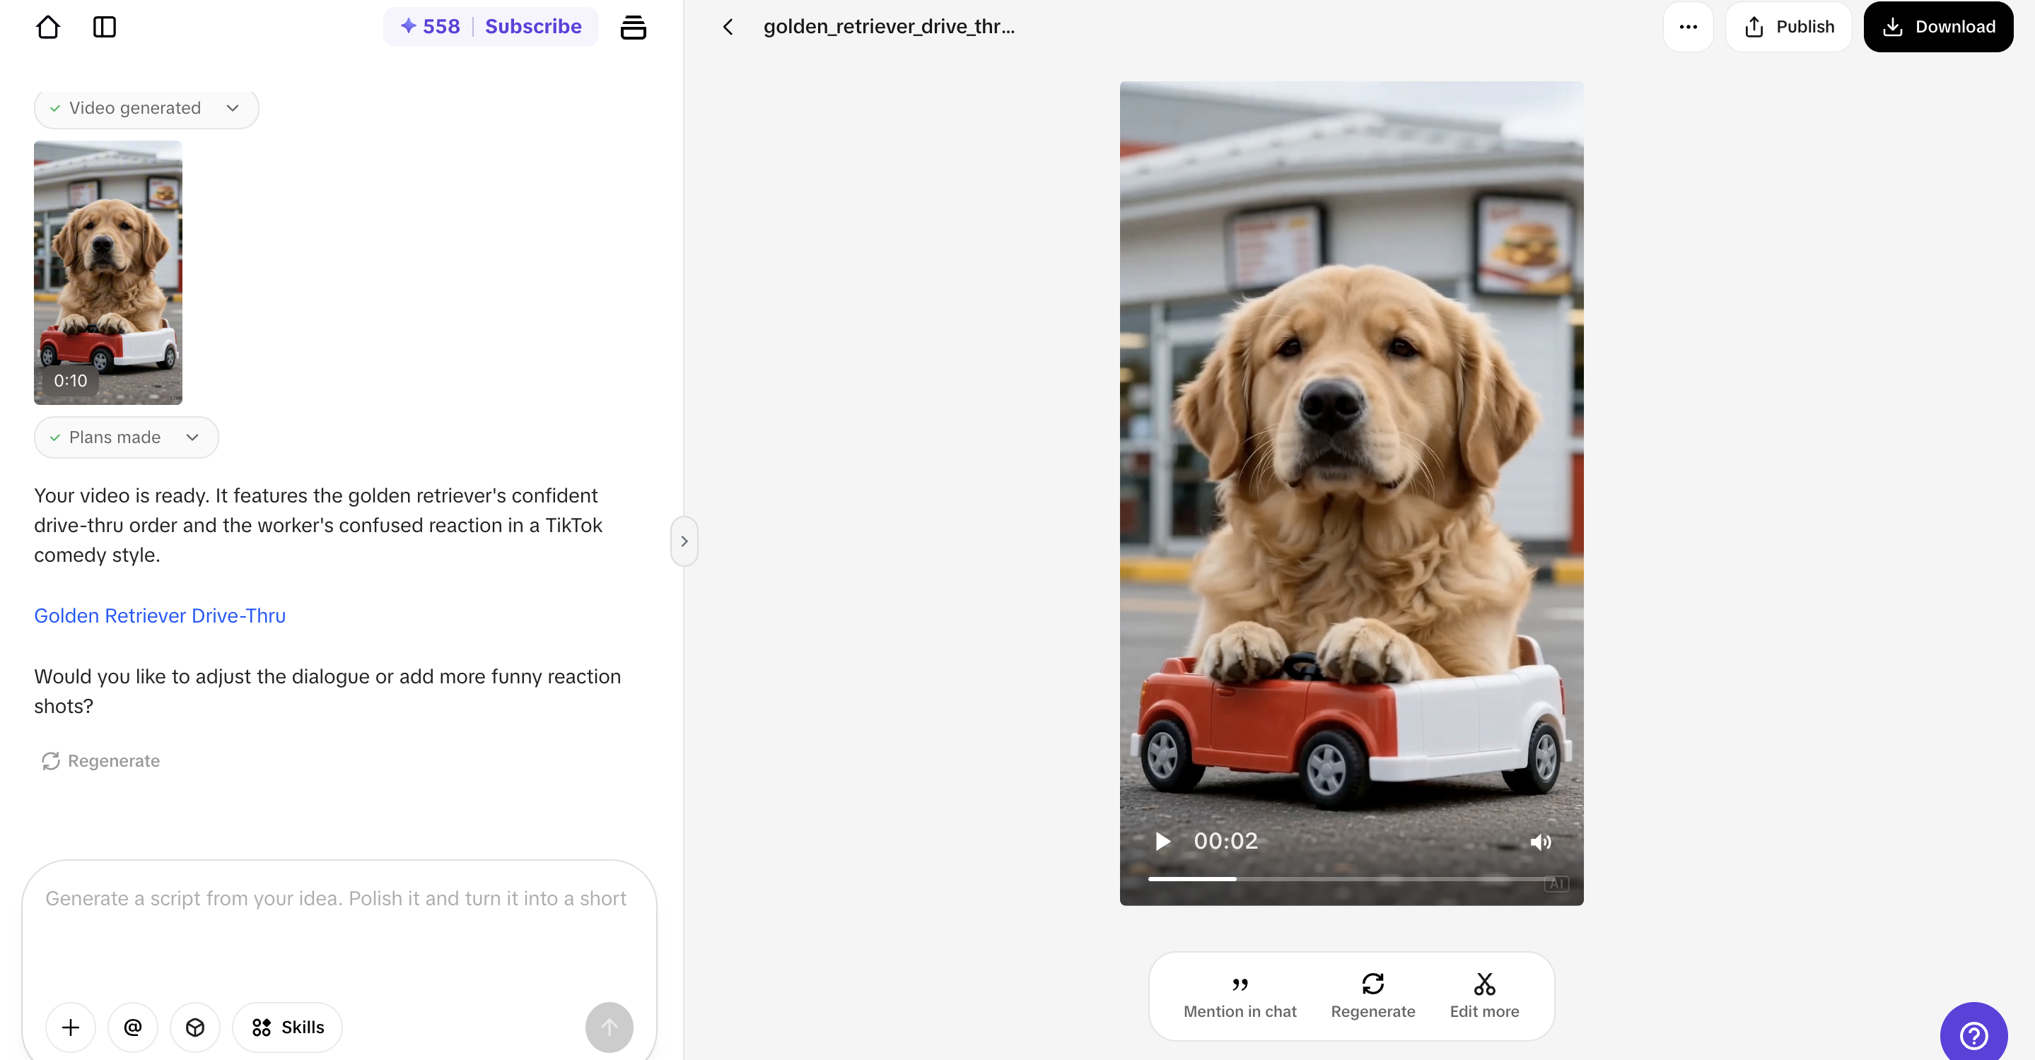Open the credits balance showing 558

tap(430, 26)
